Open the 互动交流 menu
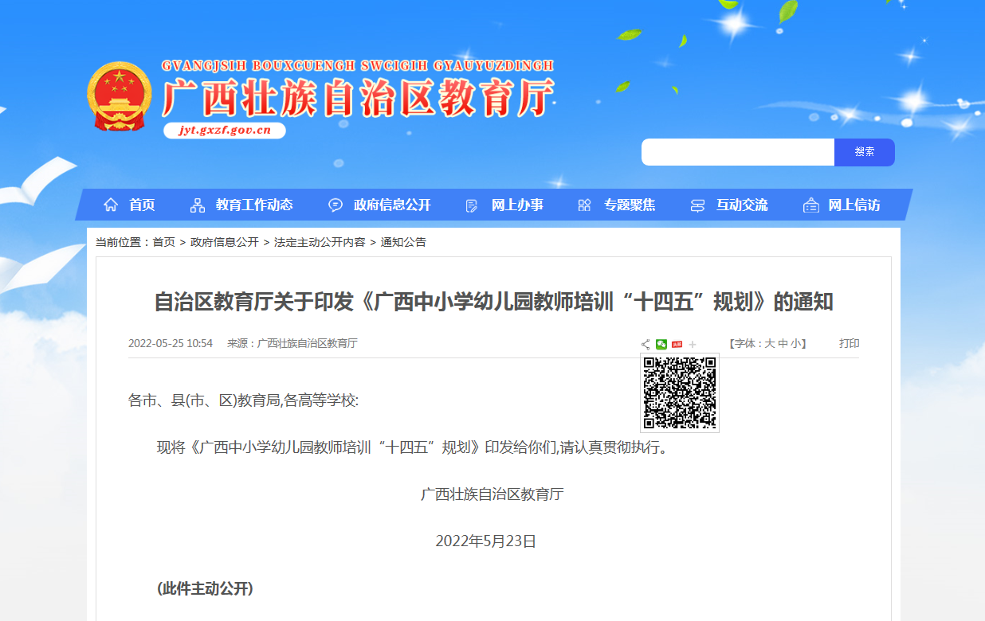Image resolution: width=985 pixels, height=621 pixels. click(x=742, y=205)
